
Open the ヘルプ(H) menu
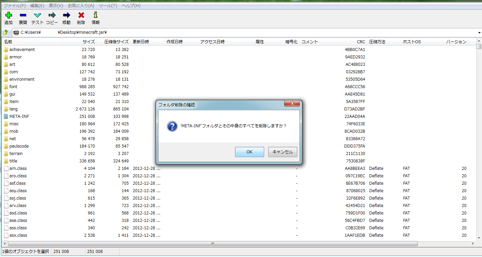pyautogui.click(x=131, y=6)
